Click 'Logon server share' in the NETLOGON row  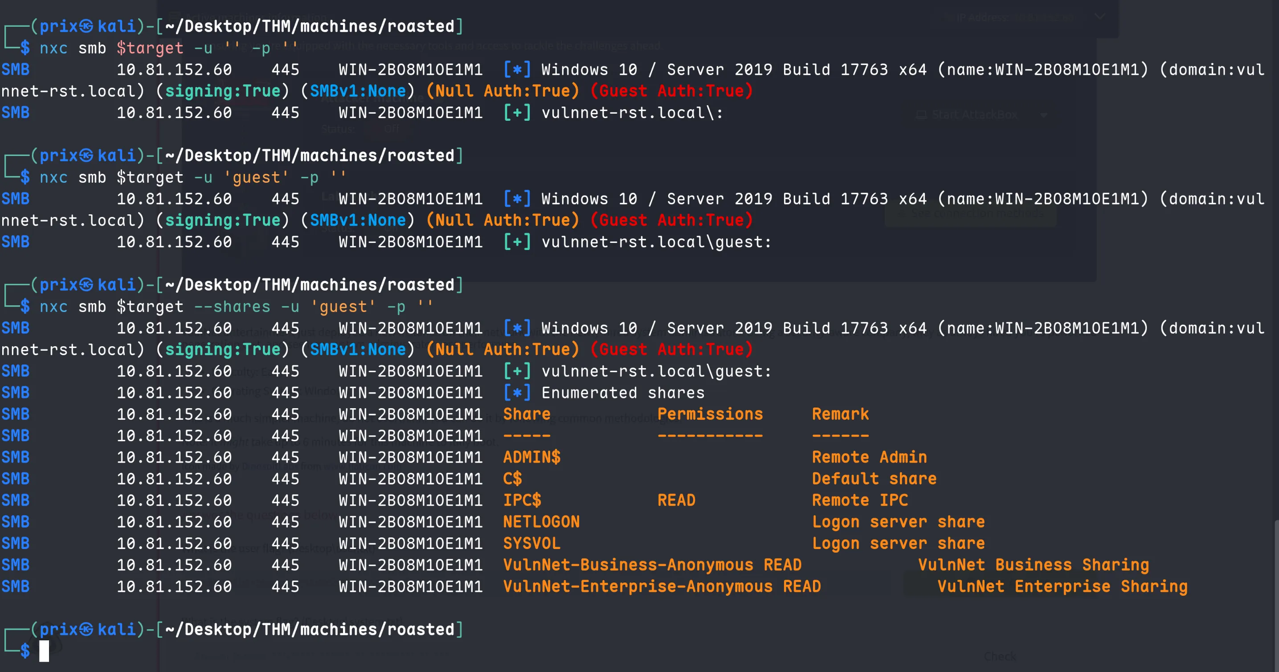point(898,521)
